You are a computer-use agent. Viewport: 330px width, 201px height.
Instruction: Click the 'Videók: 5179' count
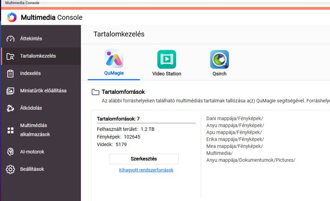coord(112,144)
